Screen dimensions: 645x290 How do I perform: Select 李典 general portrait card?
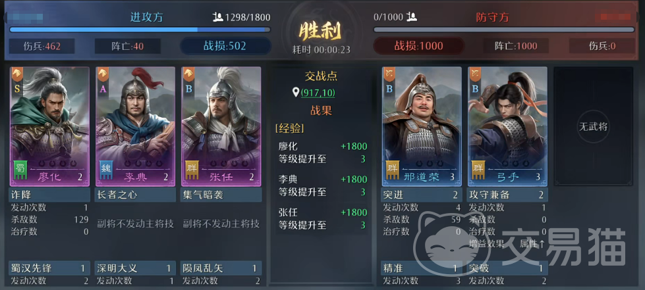coord(135,126)
